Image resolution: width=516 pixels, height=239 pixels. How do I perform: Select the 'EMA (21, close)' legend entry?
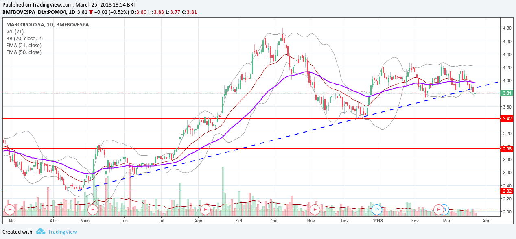click(24, 45)
